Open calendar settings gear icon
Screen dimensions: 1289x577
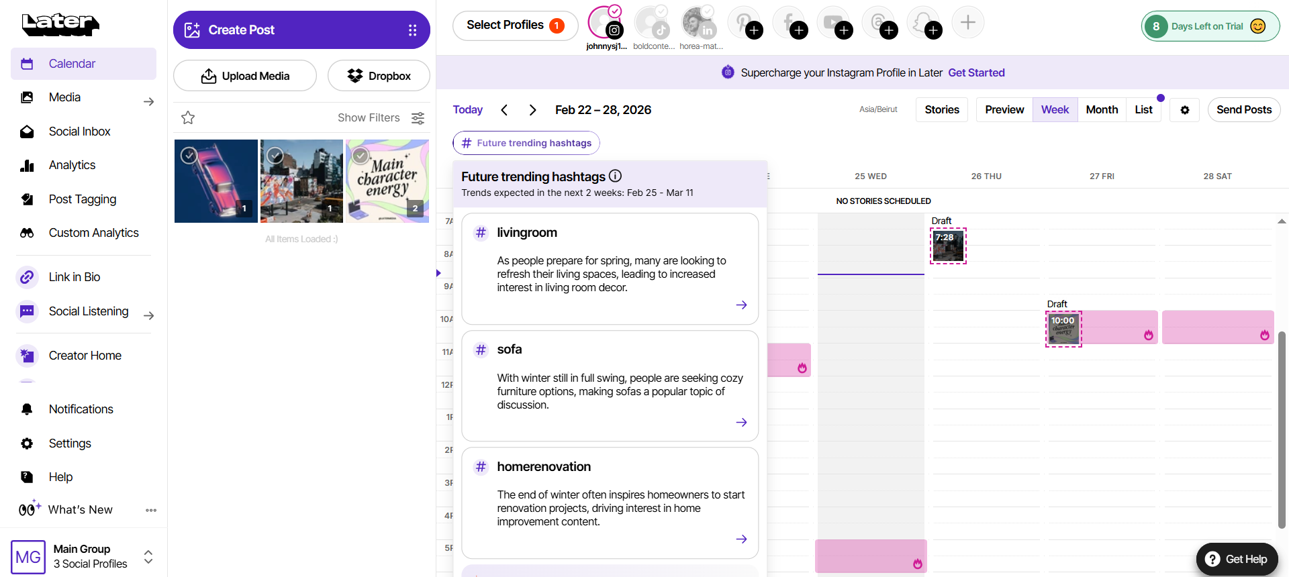click(x=1185, y=110)
